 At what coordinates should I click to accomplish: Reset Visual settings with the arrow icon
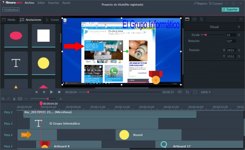tap(239, 27)
